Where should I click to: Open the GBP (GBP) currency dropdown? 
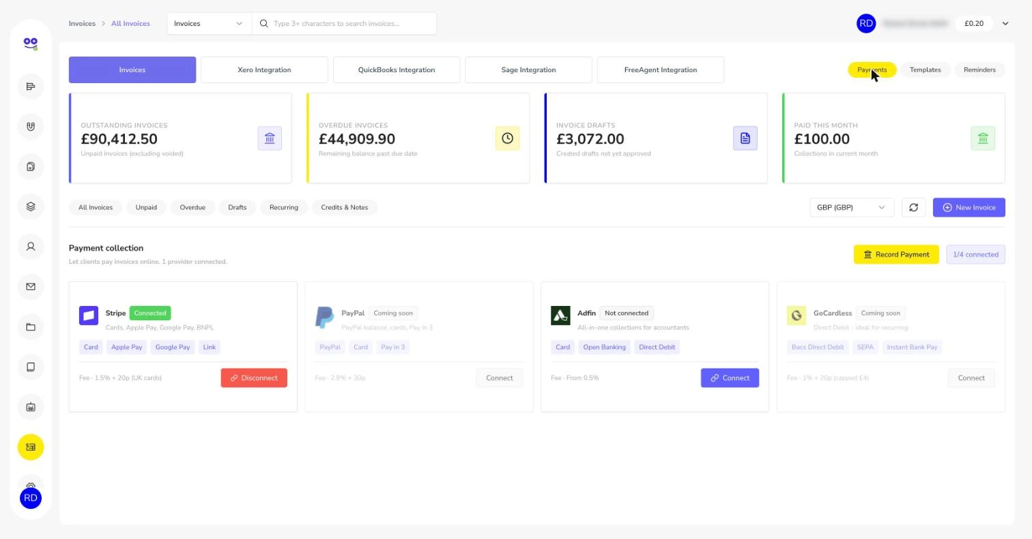coord(852,207)
